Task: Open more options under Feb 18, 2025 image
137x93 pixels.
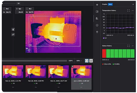Action: [36, 87]
